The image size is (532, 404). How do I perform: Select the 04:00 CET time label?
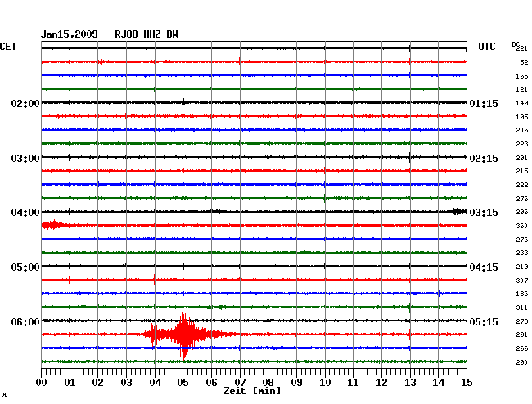pyautogui.click(x=25, y=213)
